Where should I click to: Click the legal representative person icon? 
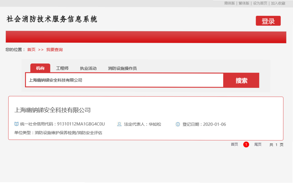(x=119, y=124)
